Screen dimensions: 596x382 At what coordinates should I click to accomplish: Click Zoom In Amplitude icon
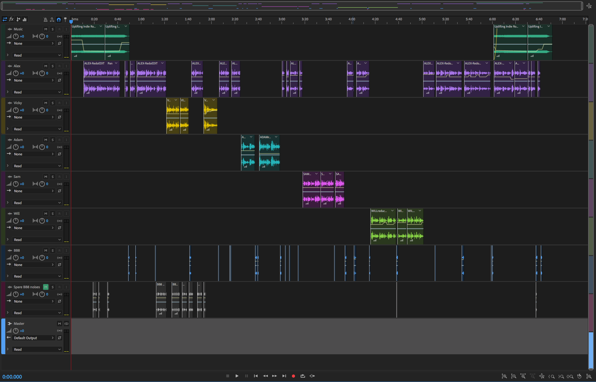(504, 376)
